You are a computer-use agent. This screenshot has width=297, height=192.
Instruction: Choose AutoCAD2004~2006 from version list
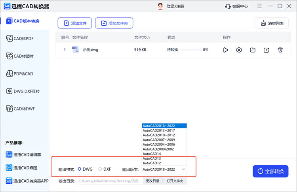[164, 144]
